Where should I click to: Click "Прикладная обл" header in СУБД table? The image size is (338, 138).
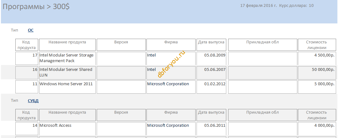point(263,115)
